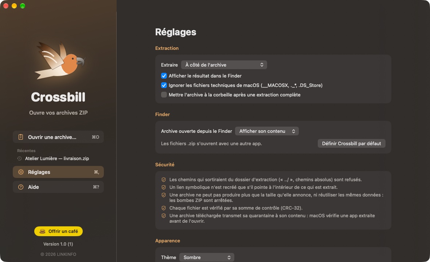Click the 'Un lien symbolique' security line

click(253, 187)
